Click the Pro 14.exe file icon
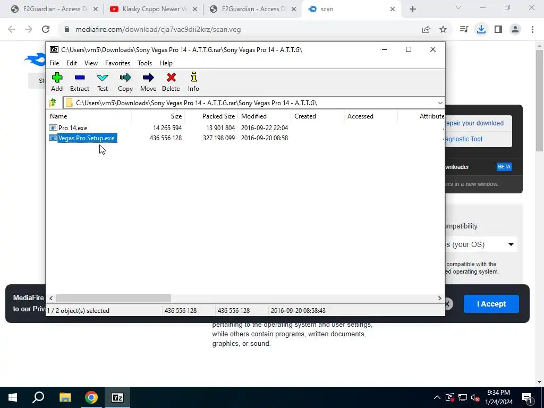The height and width of the screenshot is (408, 544). [53, 127]
